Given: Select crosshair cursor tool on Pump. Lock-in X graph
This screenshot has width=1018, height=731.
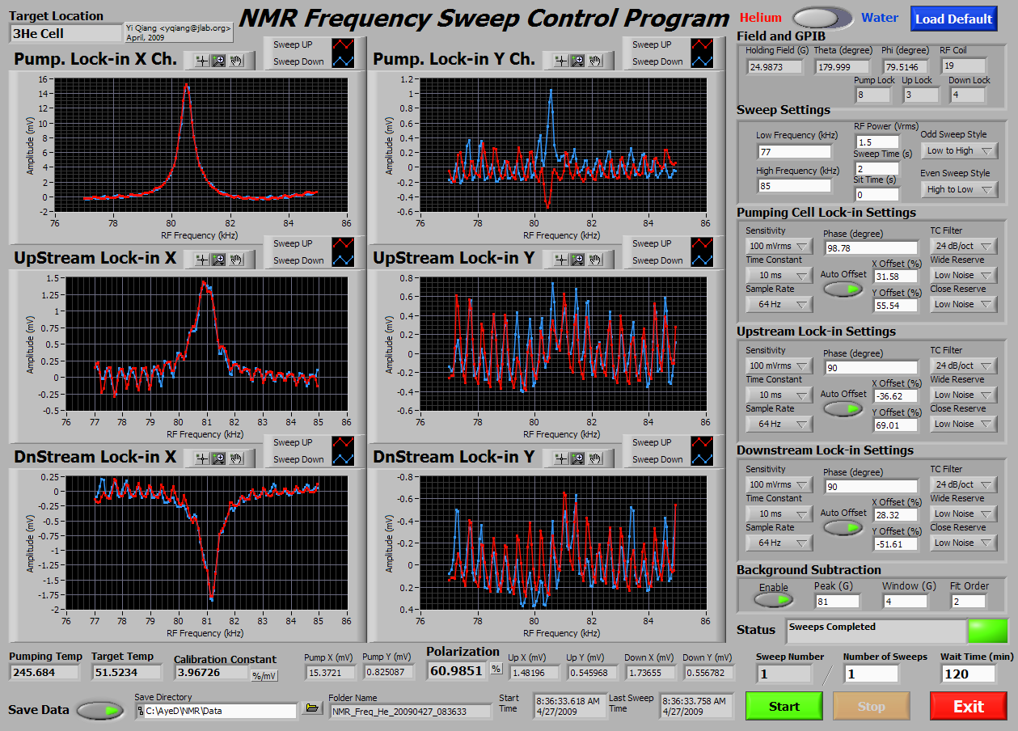Looking at the screenshot, I should (x=201, y=60).
